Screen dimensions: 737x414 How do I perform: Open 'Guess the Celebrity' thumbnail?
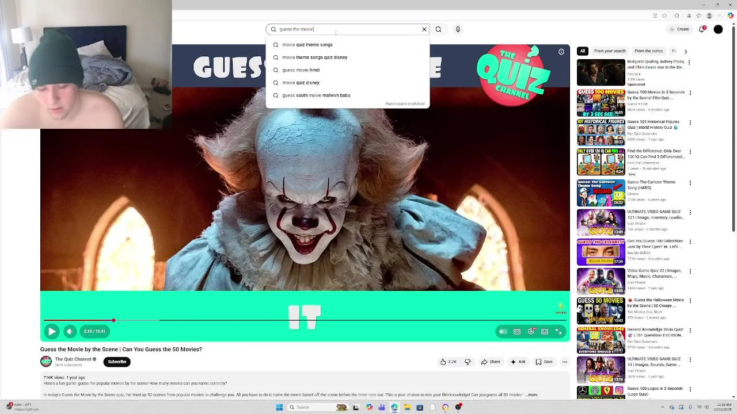(x=601, y=251)
